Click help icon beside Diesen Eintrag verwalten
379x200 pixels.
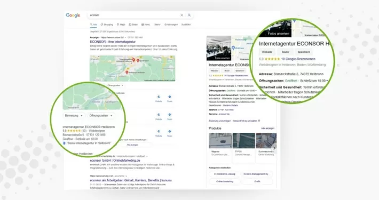[x=259, y=121]
